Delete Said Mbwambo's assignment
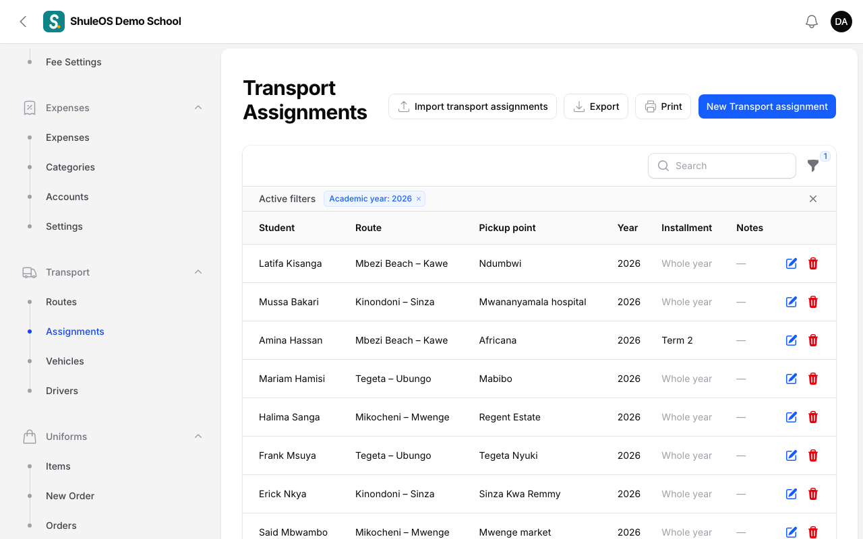The width and height of the screenshot is (863, 539). [x=813, y=532]
